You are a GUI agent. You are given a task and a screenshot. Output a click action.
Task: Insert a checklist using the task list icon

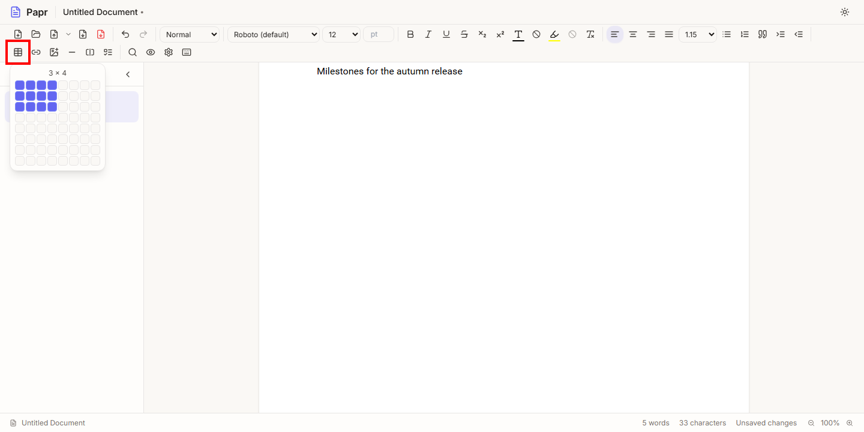click(x=108, y=52)
